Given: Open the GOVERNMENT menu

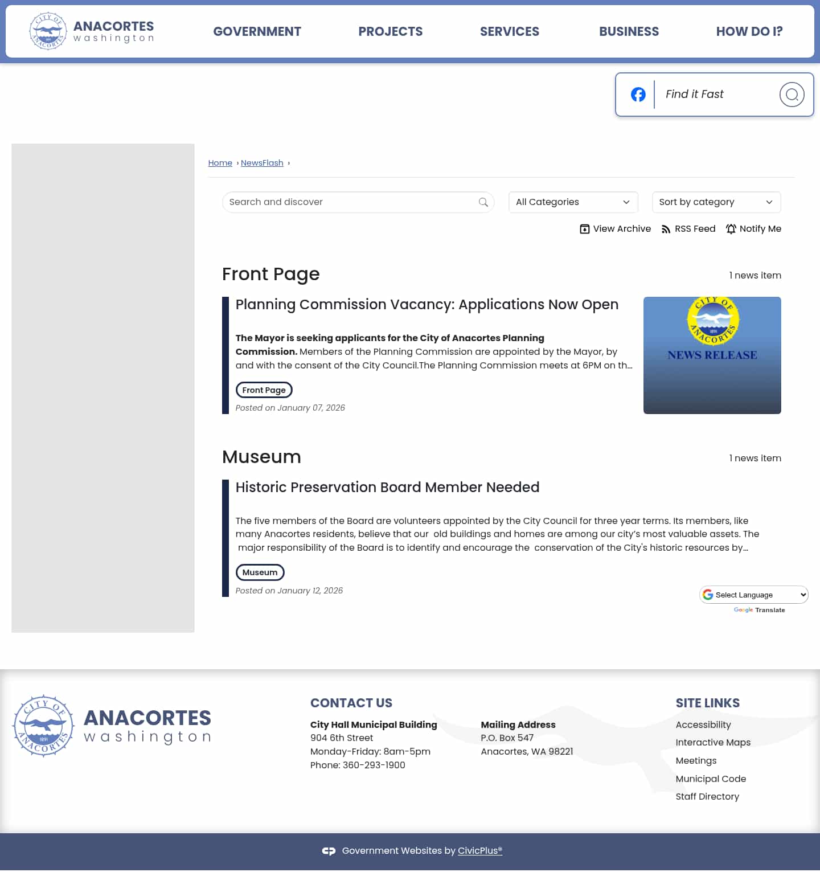Looking at the screenshot, I should click(257, 31).
